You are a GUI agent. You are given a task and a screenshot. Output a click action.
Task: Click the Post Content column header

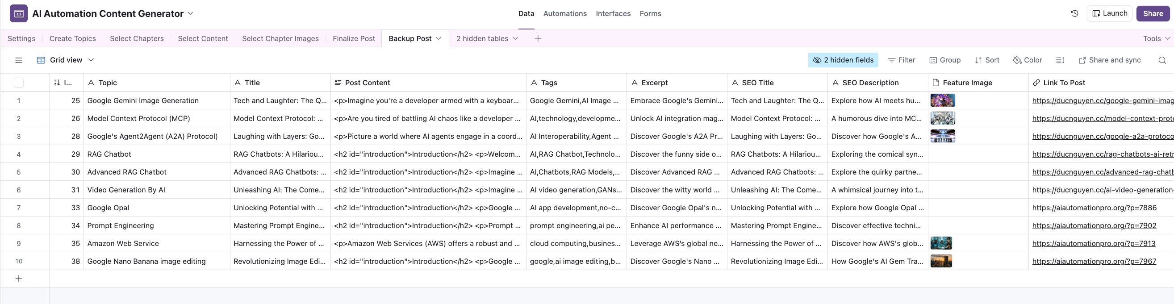428,83
